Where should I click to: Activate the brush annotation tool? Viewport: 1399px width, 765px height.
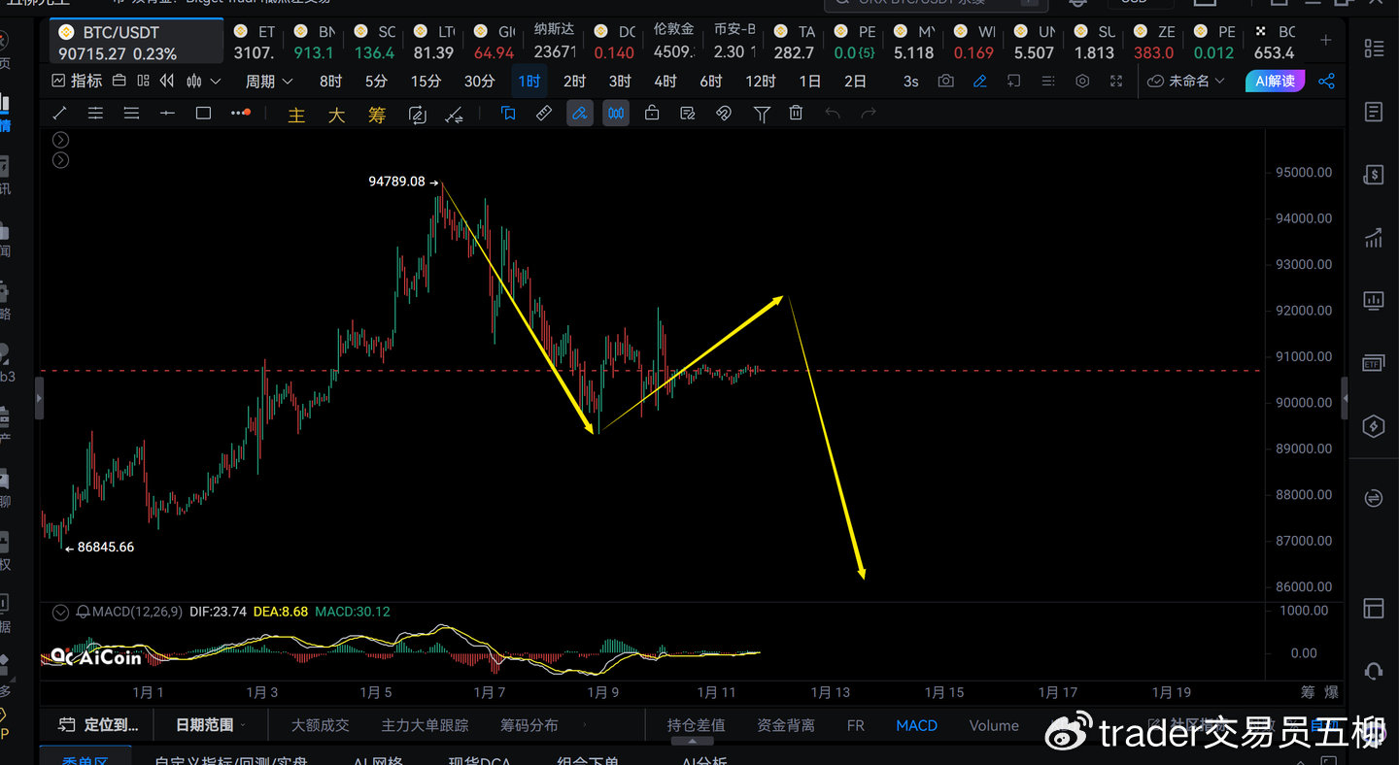pyautogui.click(x=580, y=113)
